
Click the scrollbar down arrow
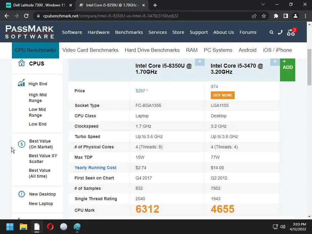click(x=309, y=217)
